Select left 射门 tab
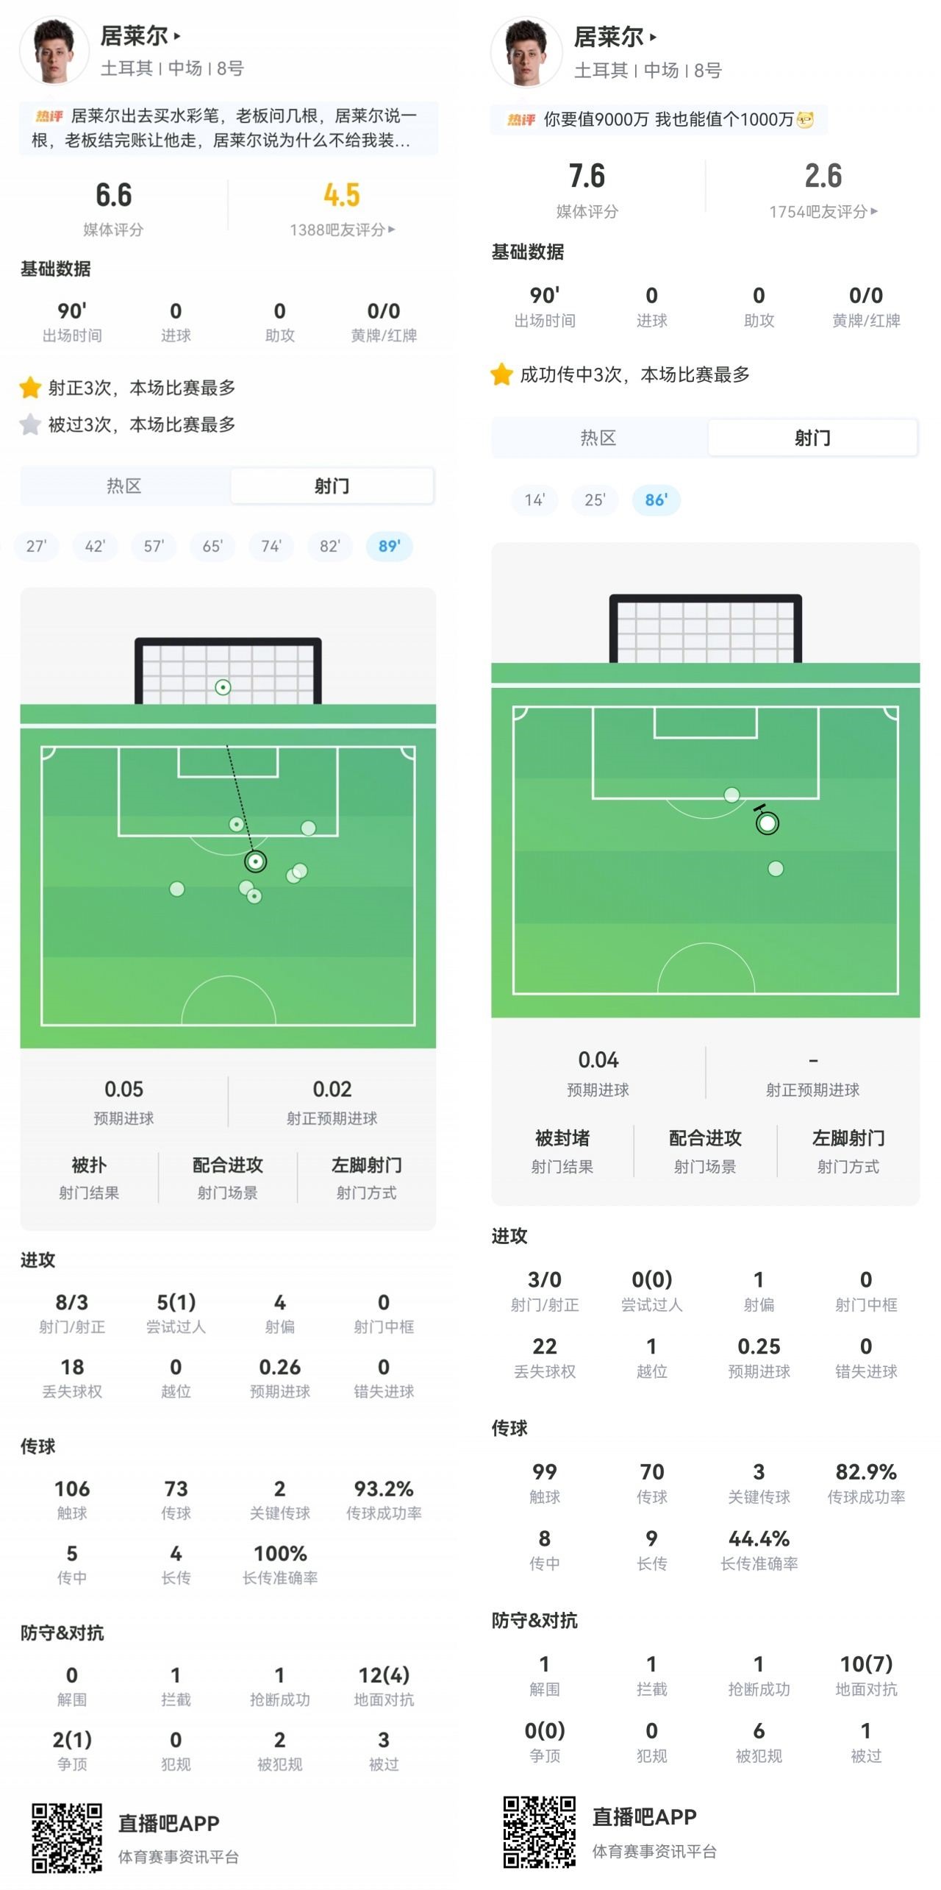The height and width of the screenshot is (1890, 941). [332, 486]
